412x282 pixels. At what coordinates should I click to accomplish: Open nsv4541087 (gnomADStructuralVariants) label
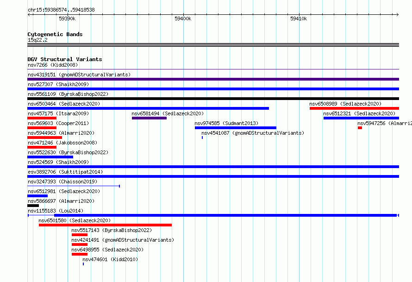[253, 133]
